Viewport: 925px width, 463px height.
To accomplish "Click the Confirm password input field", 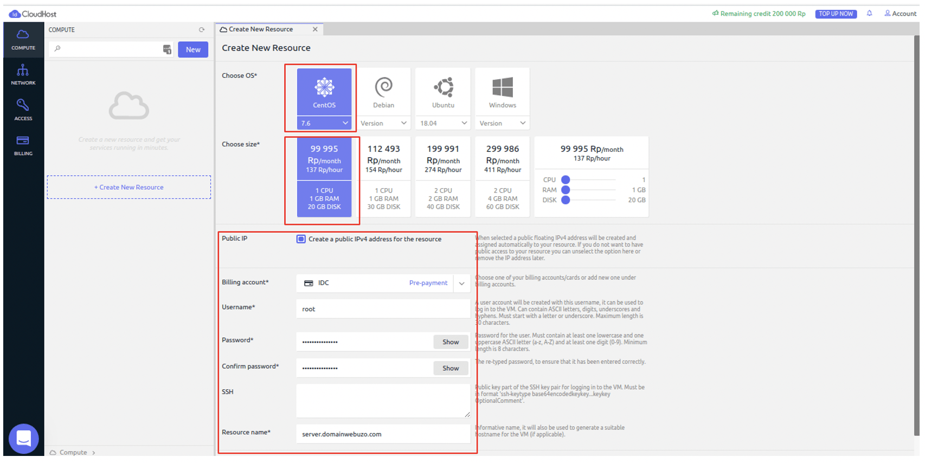I will [x=364, y=368].
